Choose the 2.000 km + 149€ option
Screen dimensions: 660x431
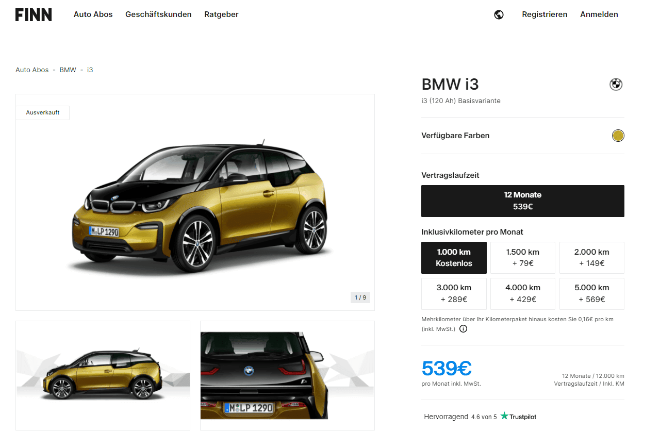(592, 258)
